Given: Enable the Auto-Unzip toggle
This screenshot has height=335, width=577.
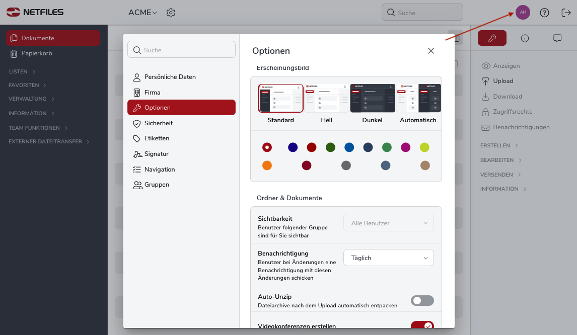Looking at the screenshot, I should [422, 300].
